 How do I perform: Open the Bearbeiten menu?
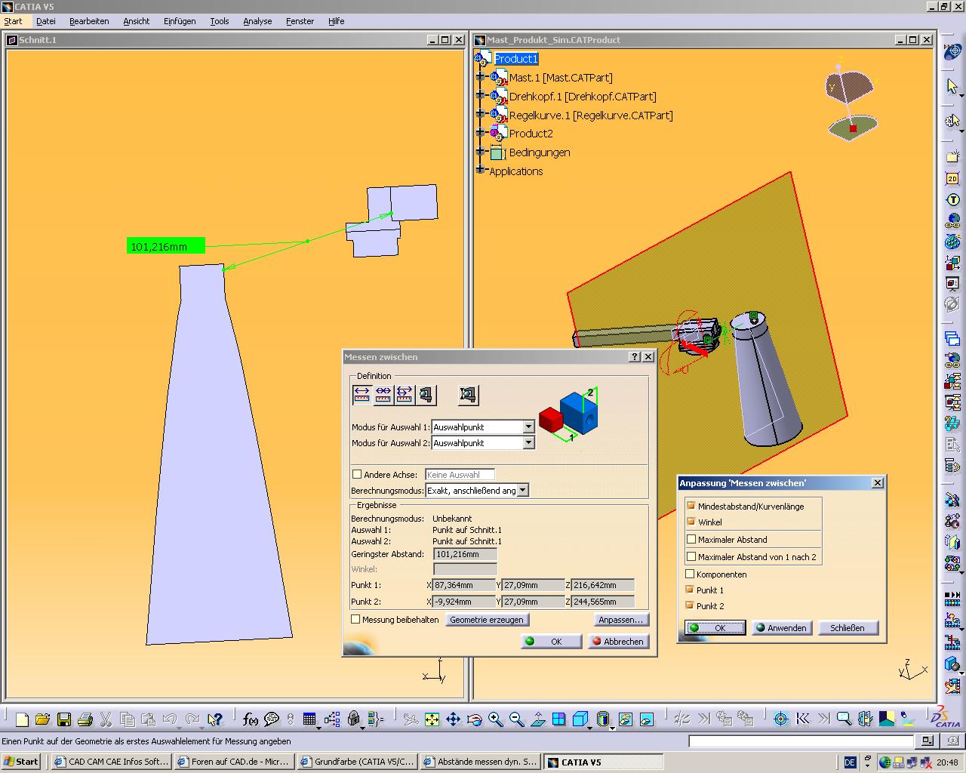click(89, 21)
